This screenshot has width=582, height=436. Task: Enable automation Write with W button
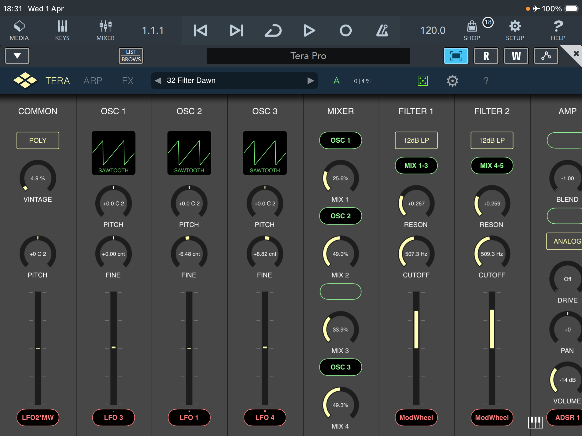tap(516, 56)
